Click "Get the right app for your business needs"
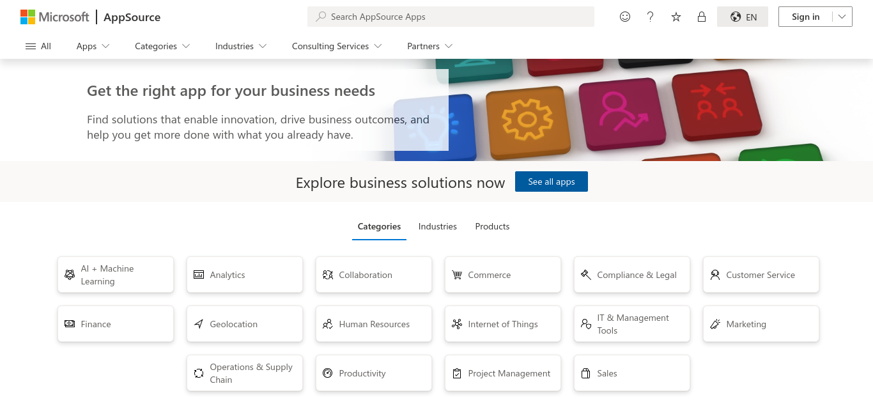Viewport: 873px width, 402px height. tap(231, 91)
